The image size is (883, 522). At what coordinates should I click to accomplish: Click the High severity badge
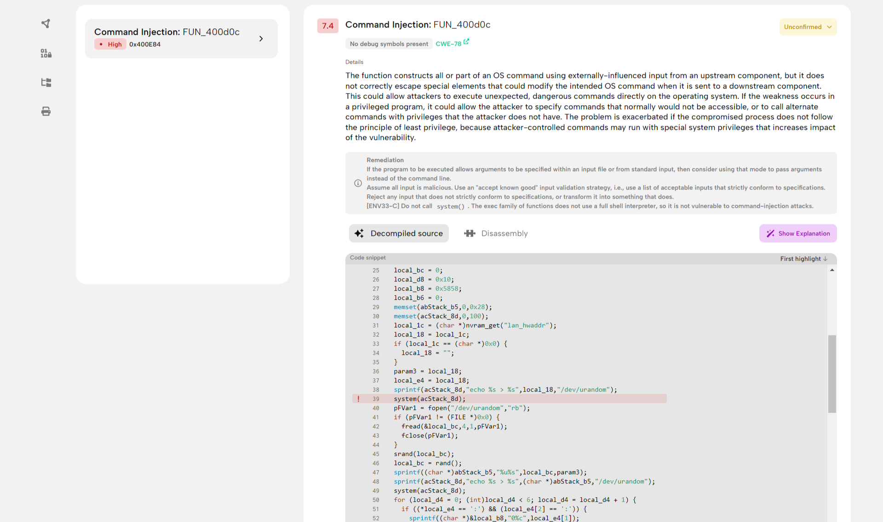[110, 44]
